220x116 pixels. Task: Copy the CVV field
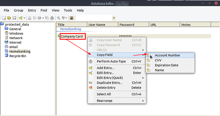[x=170, y=60]
